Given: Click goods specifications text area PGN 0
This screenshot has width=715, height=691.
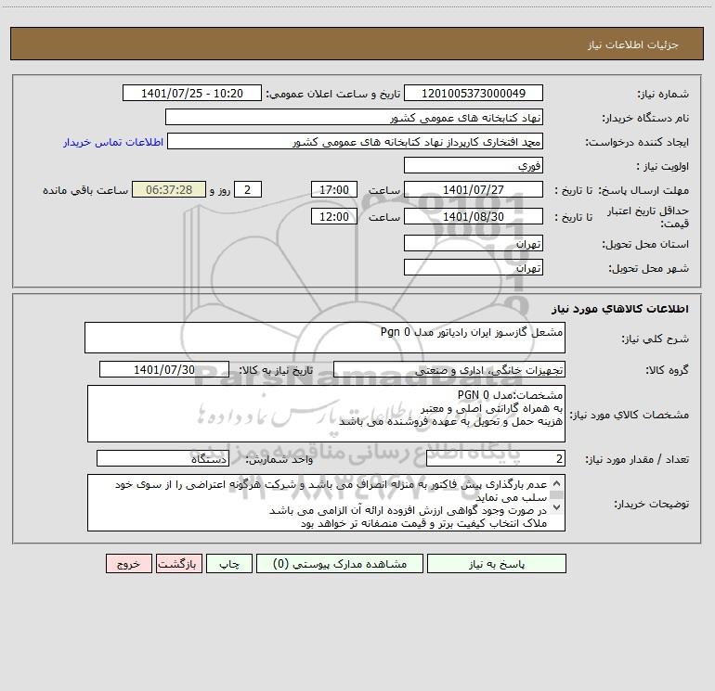Looking at the screenshot, I should [326, 414].
